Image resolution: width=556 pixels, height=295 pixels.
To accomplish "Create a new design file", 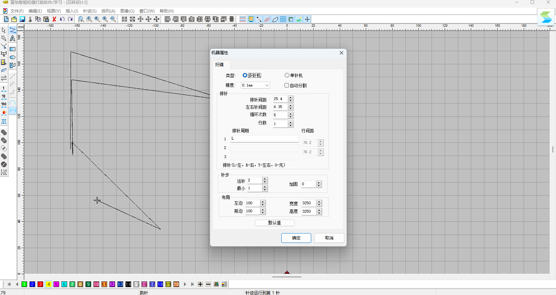I will 6,19.
